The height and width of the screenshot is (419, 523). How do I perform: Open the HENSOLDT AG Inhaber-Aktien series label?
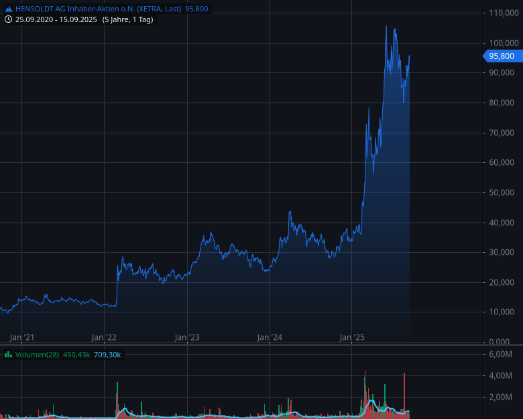tap(99, 9)
